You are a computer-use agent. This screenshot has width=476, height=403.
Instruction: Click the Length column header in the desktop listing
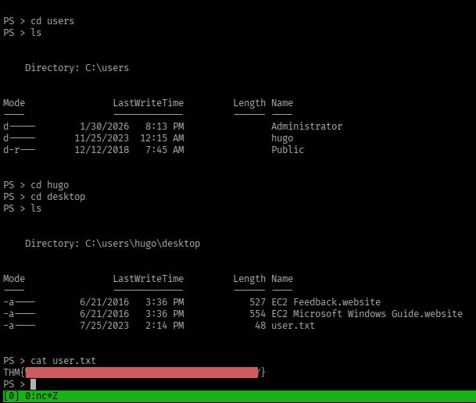pos(249,279)
